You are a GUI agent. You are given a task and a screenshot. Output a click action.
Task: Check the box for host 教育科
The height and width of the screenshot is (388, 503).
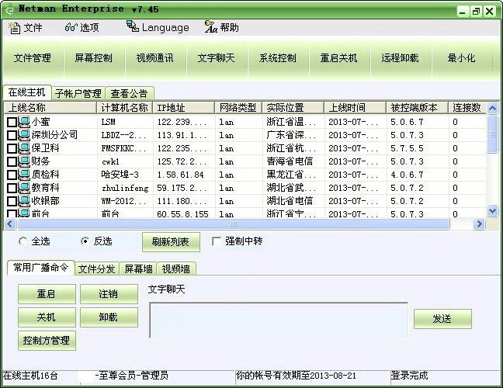point(12,188)
